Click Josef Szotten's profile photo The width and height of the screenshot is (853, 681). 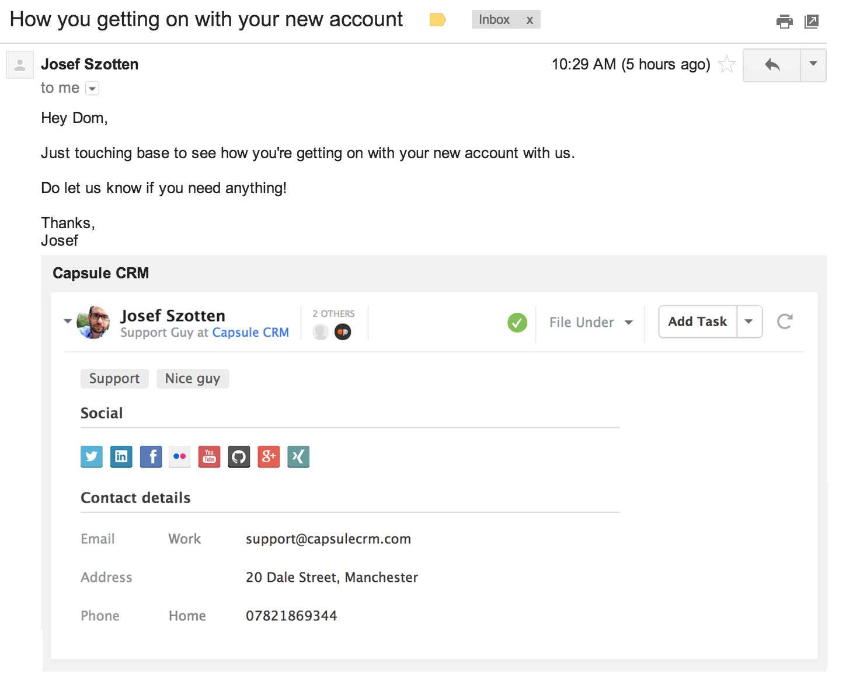coord(93,322)
